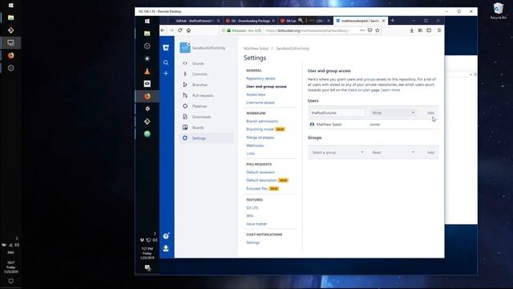This screenshot has width=513, height=289.
Task: Click the plus create icon in Bitbucket sidebar
Action: pyautogui.click(x=166, y=73)
